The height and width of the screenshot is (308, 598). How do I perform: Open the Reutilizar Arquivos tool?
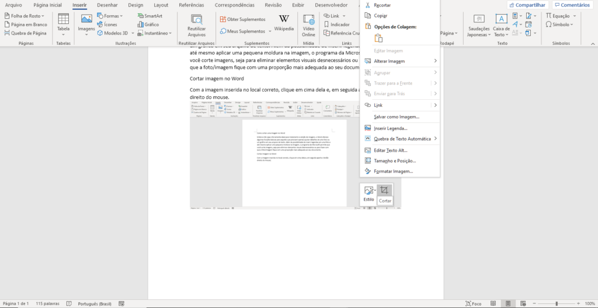(196, 25)
